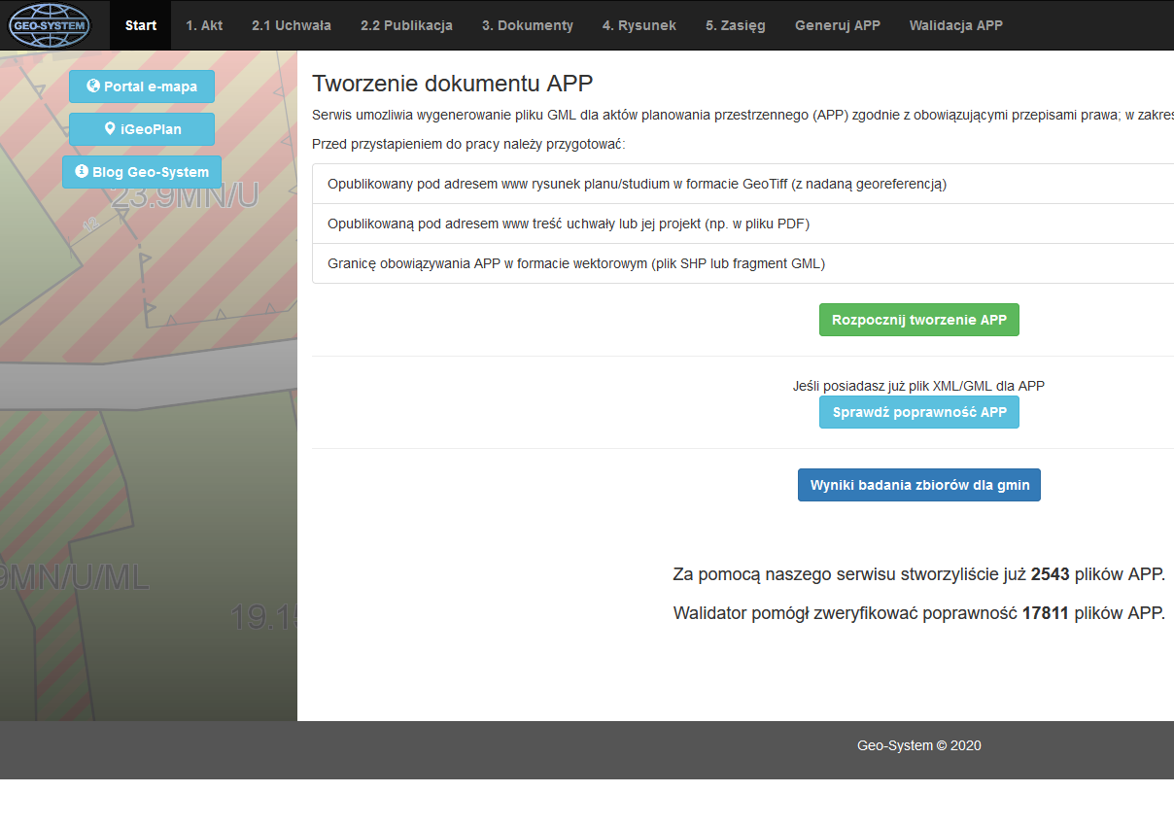The height and width of the screenshot is (827, 1174).
Task: Click the Geo-System globe logo
Action: (x=49, y=25)
